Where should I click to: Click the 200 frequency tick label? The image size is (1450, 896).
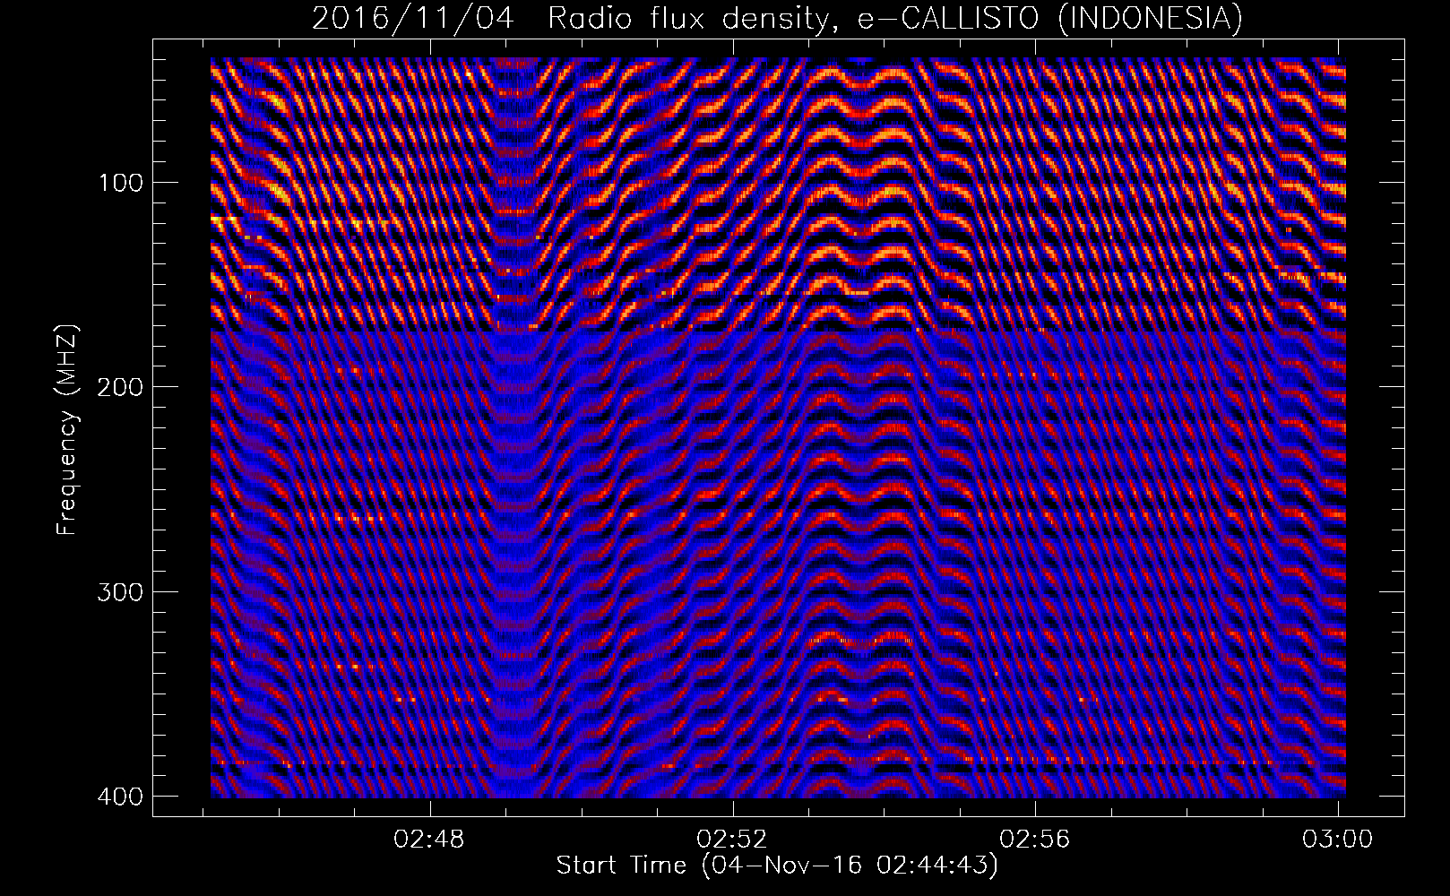coord(119,387)
